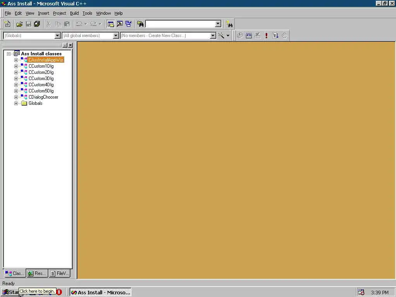
Task: Select CCustom3Dlg in class tree
Action: tap(41, 79)
